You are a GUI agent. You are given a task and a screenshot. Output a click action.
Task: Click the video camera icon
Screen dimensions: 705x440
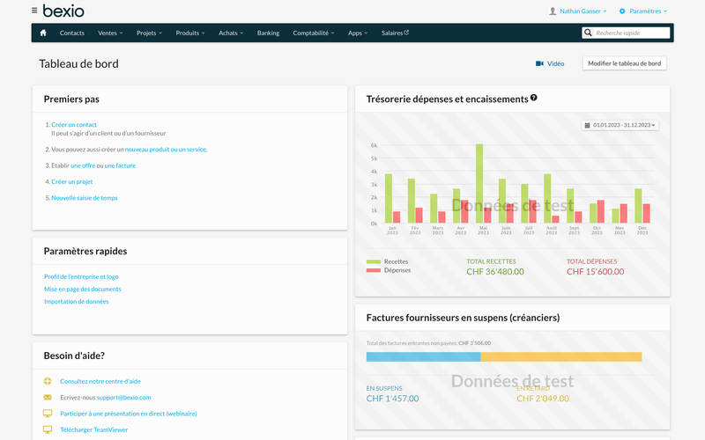(x=539, y=63)
